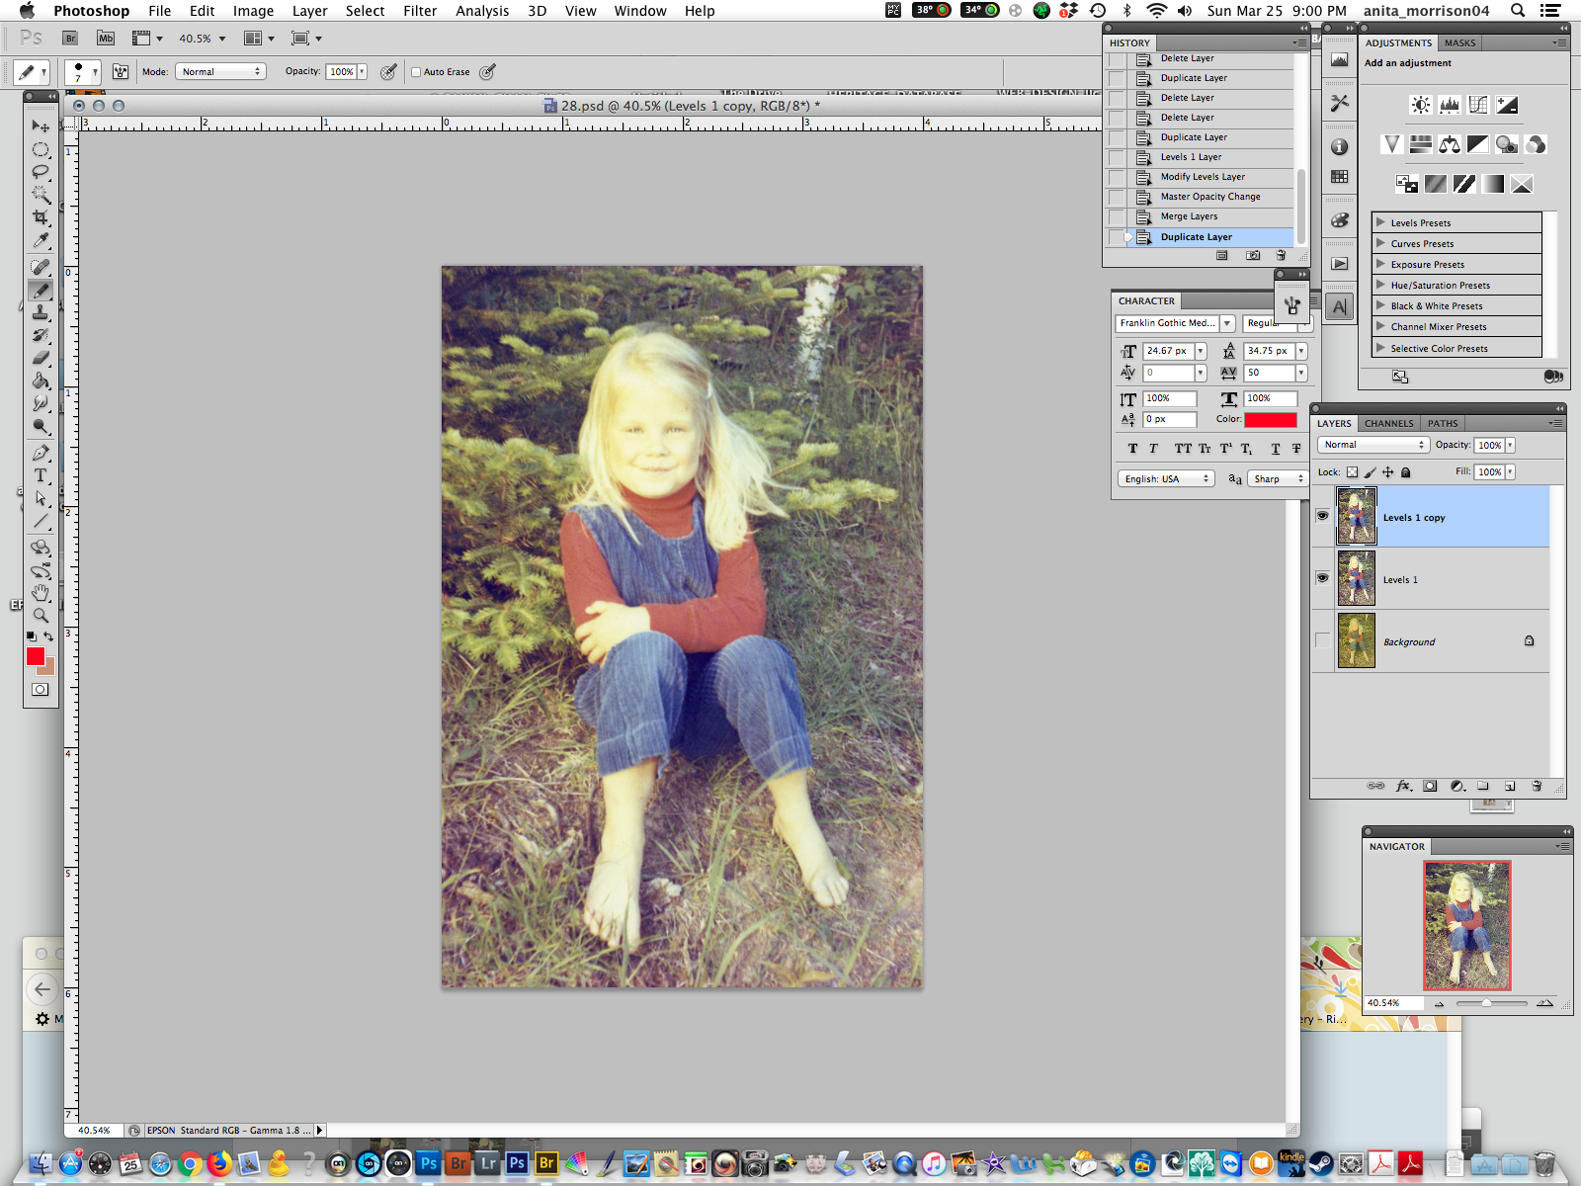Toggle Faux Bold in Character panel
1581x1186 pixels.
(1132, 449)
